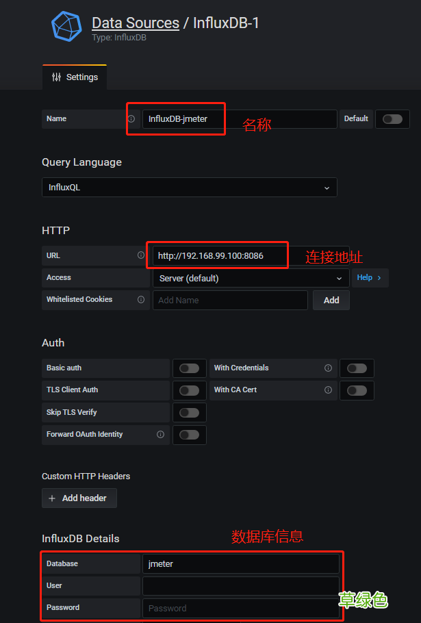Enable the Default toggle
The image size is (421, 623).
(x=392, y=118)
